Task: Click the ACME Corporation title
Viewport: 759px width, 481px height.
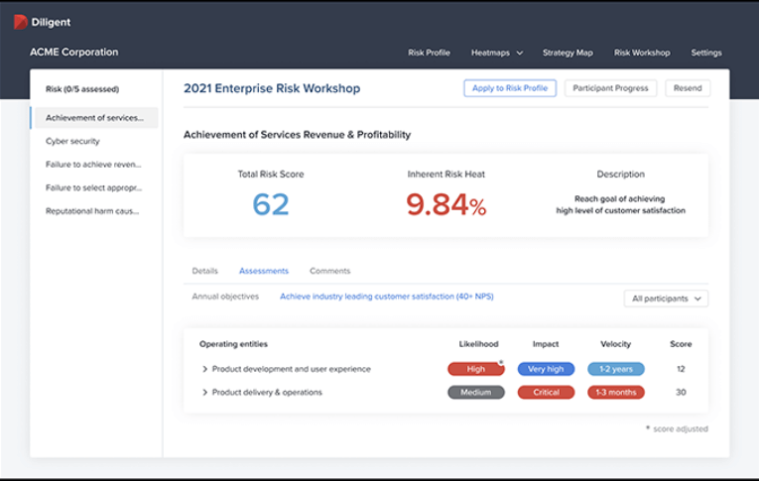Action: [x=74, y=52]
